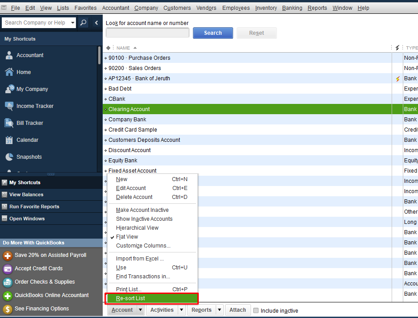418x318 pixels.
Task: Click the Attach button
Action: pyautogui.click(x=238, y=310)
